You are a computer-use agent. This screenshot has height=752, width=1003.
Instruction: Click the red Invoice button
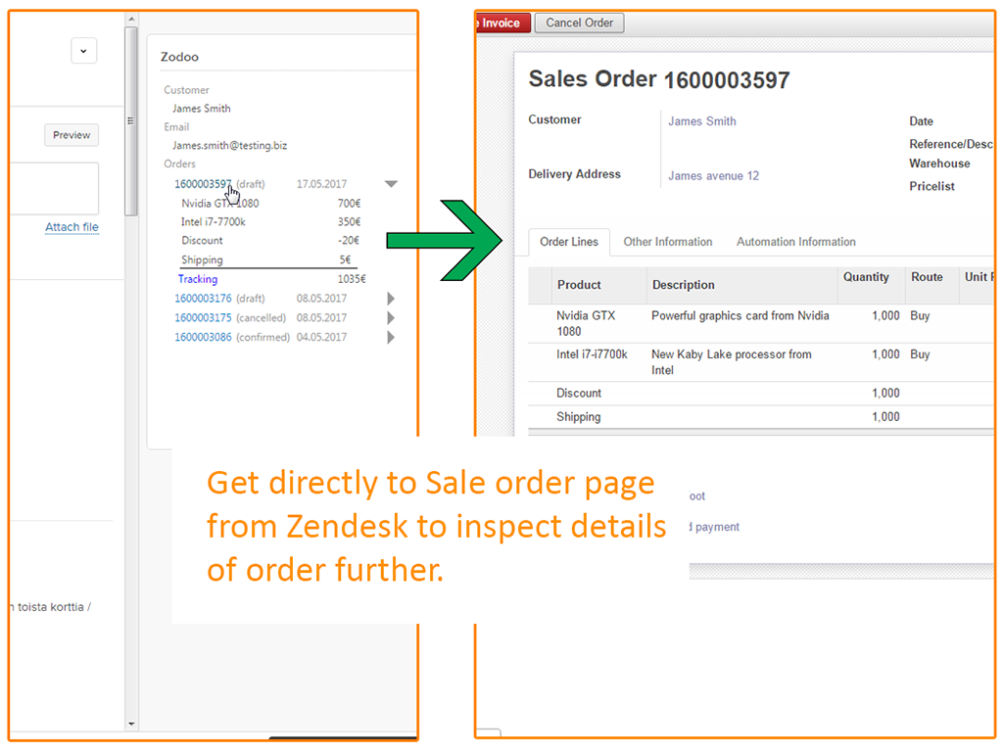click(501, 23)
